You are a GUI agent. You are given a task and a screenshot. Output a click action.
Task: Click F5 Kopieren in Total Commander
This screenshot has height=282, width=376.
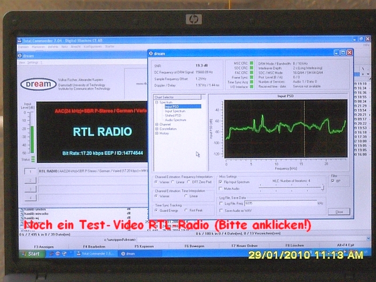(144, 246)
